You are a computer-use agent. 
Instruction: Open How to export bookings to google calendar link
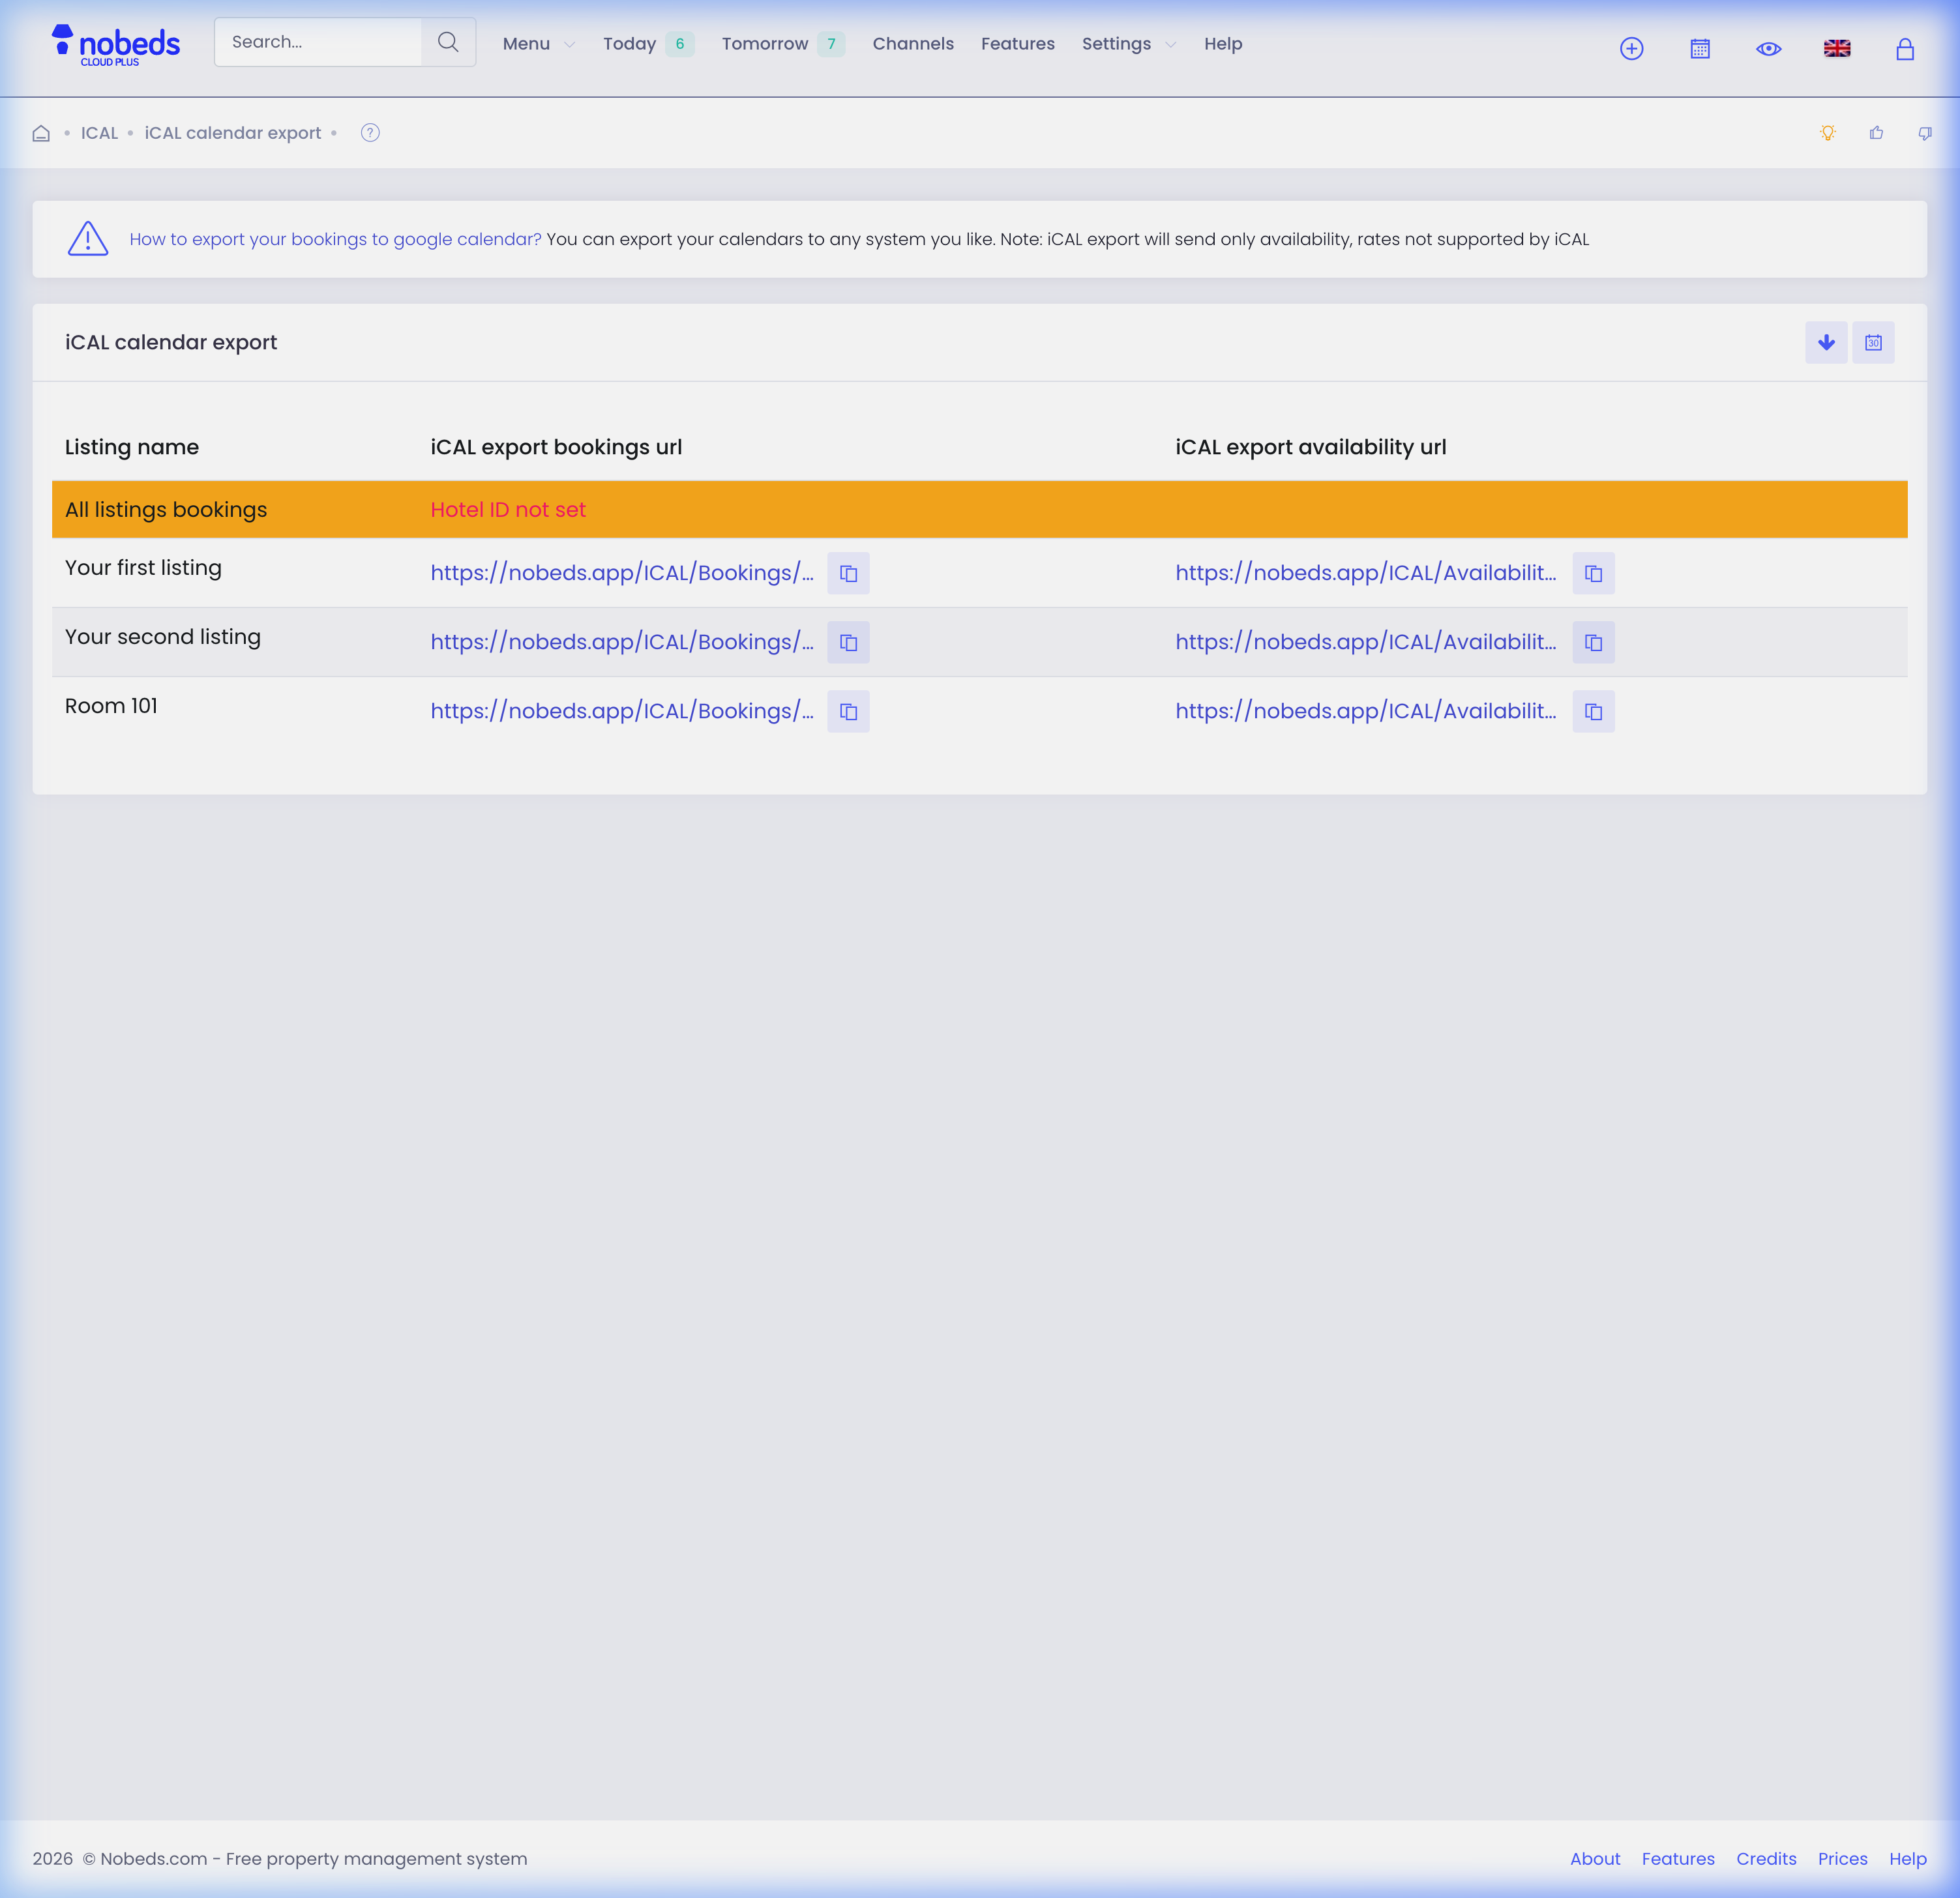335,239
